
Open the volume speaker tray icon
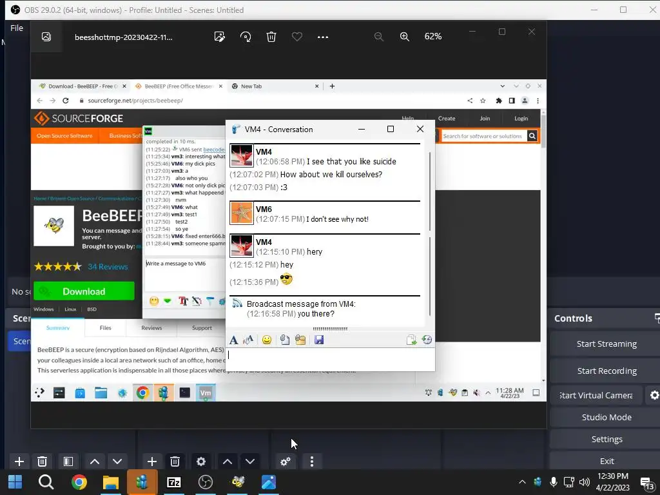point(584,482)
